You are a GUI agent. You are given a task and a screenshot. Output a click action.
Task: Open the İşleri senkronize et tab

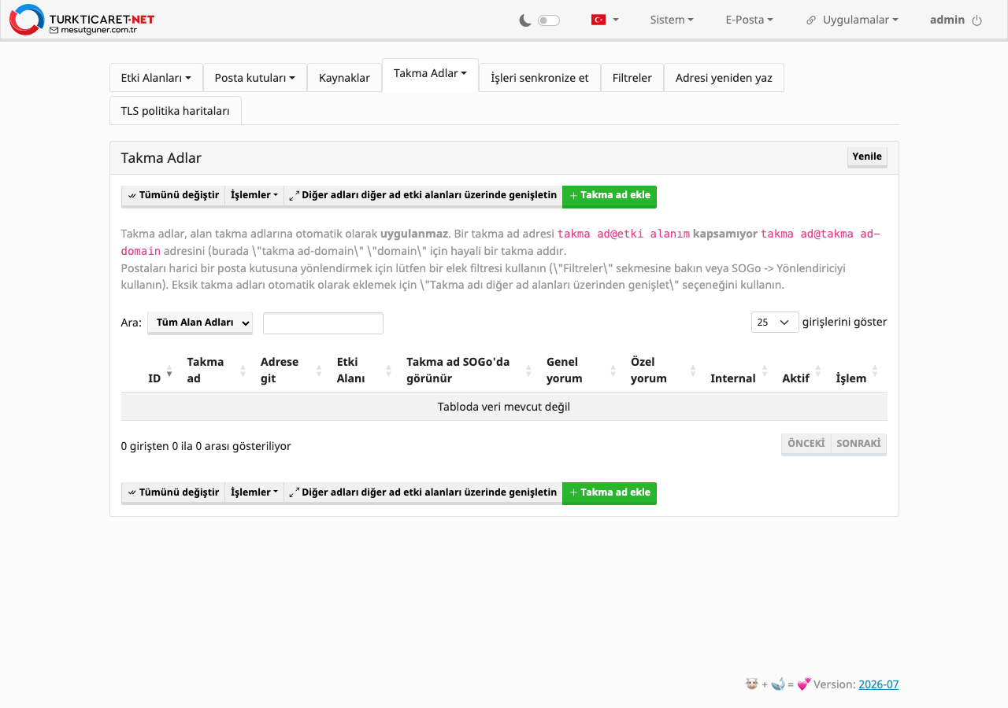click(539, 78)
